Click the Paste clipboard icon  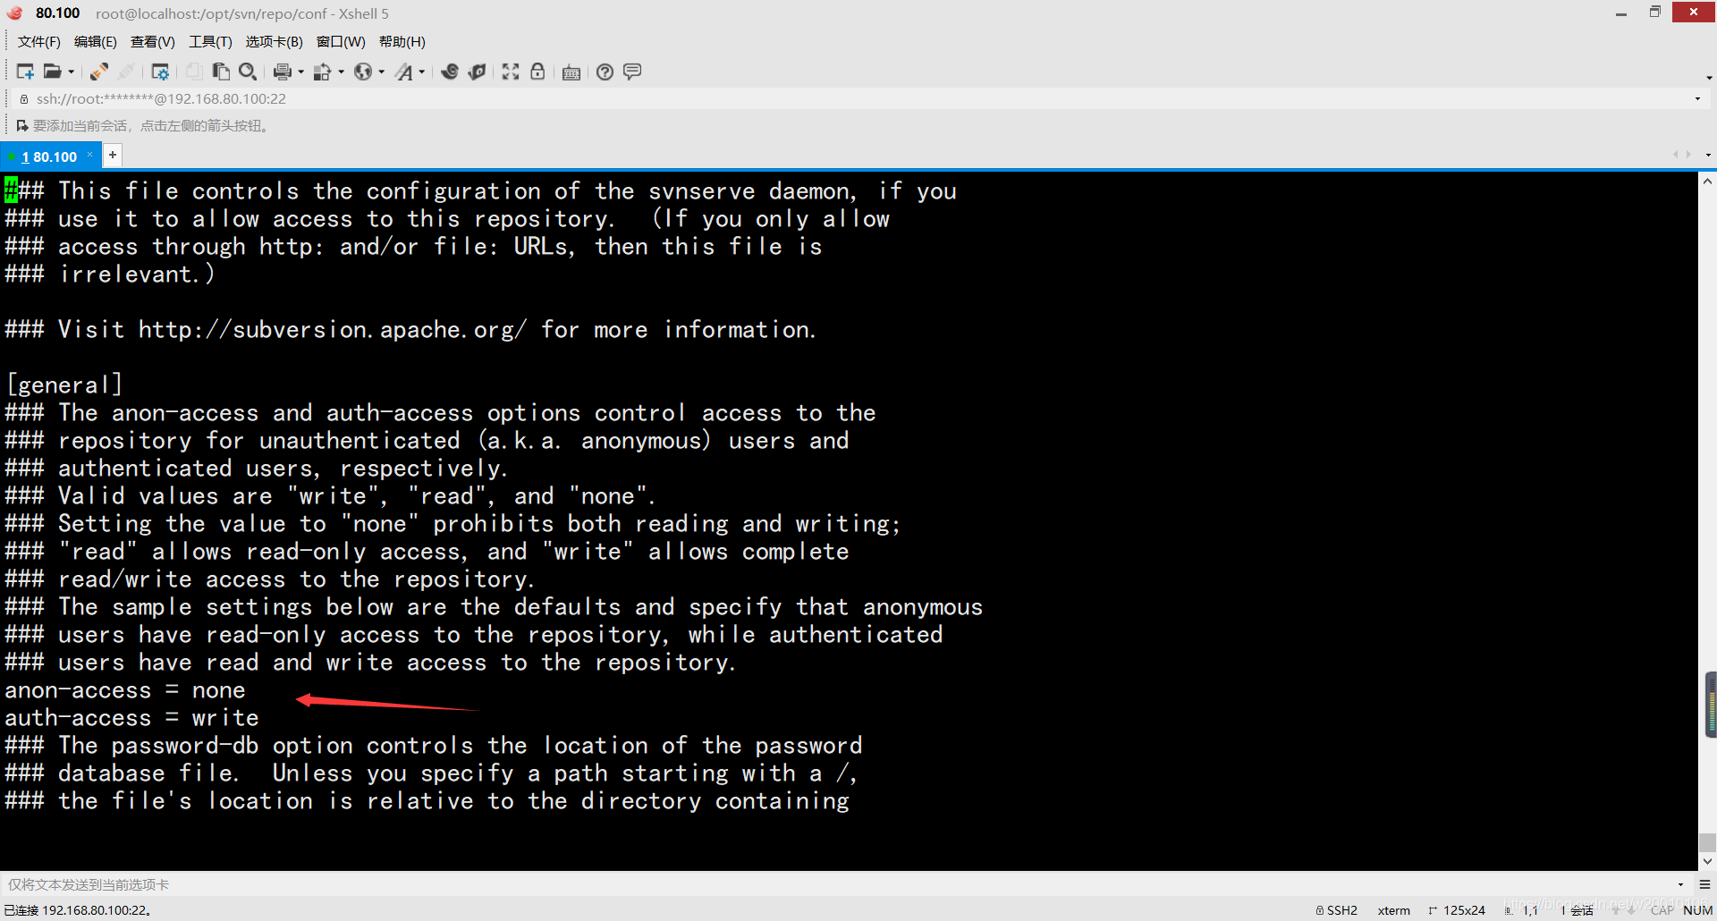[x=221, y=72]
